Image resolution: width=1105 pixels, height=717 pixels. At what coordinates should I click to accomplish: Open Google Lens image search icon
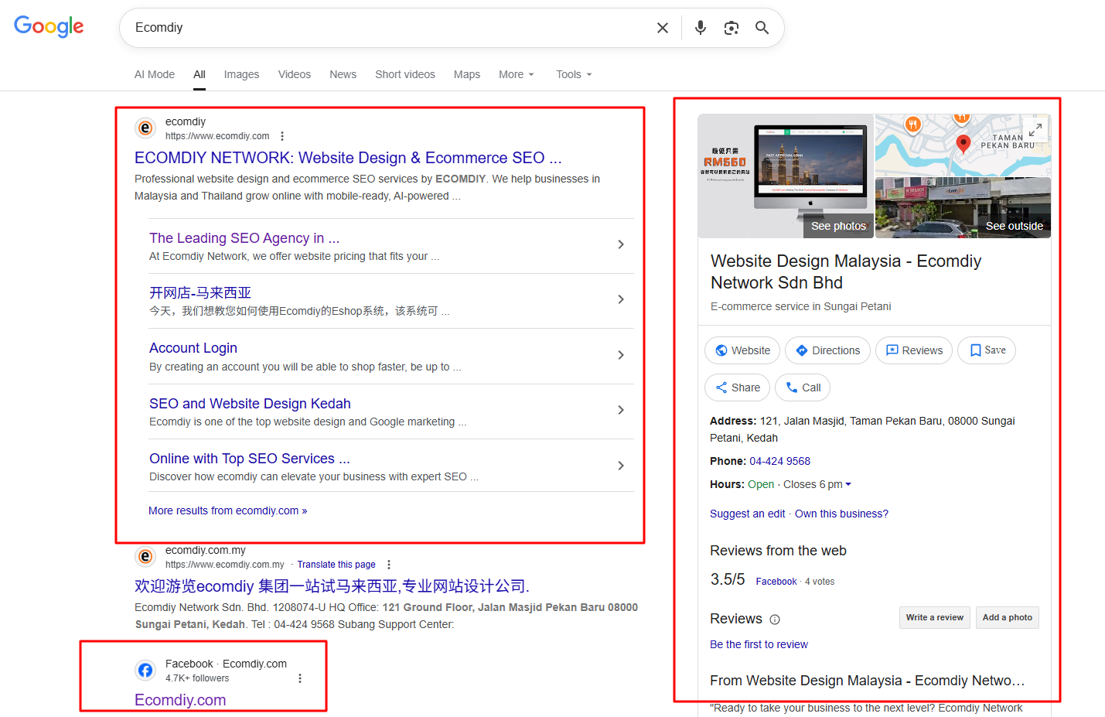coord(731,28)
